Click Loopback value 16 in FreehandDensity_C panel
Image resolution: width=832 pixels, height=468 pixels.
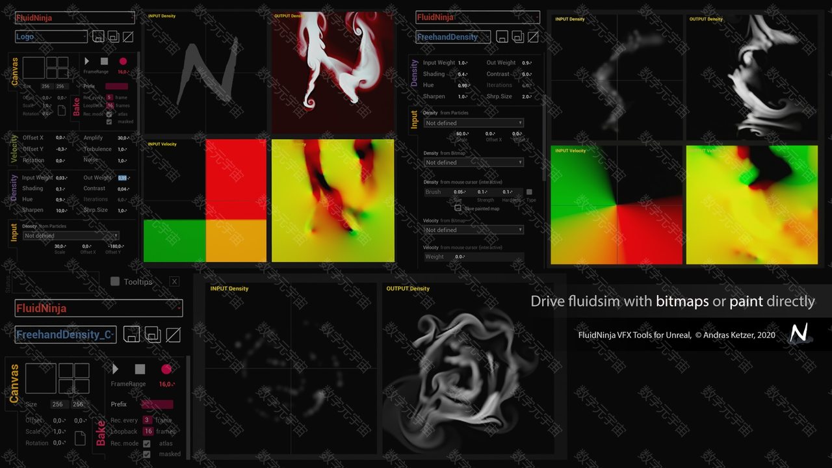148,432
